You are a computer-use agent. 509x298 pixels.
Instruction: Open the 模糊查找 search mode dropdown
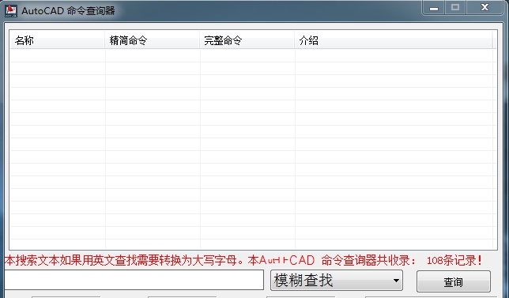point(337,280)
